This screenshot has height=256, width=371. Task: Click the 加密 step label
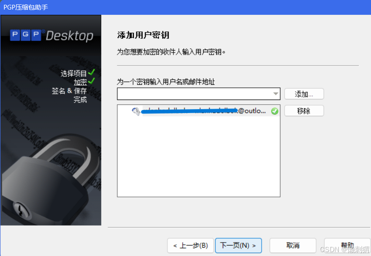pyautogui.click(x=80, y=82)
